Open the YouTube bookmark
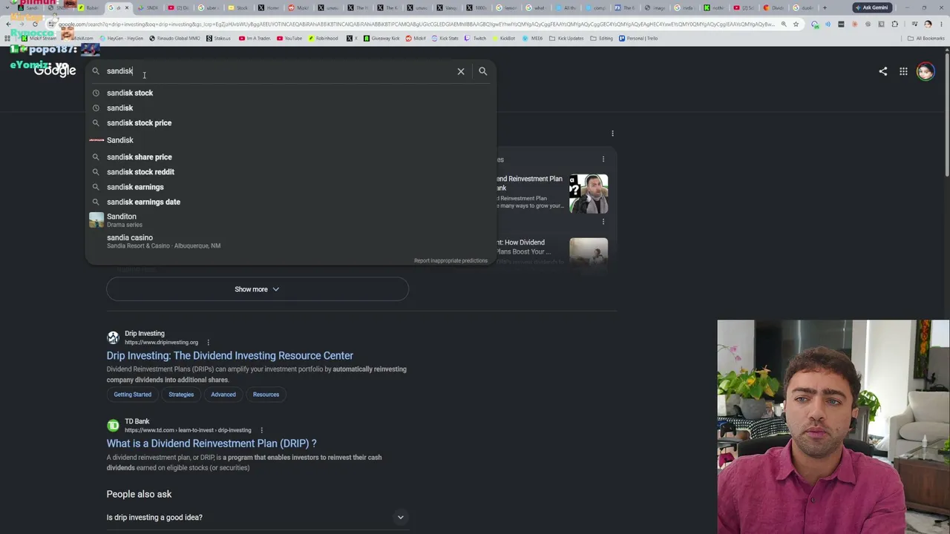 coord(289,39)
